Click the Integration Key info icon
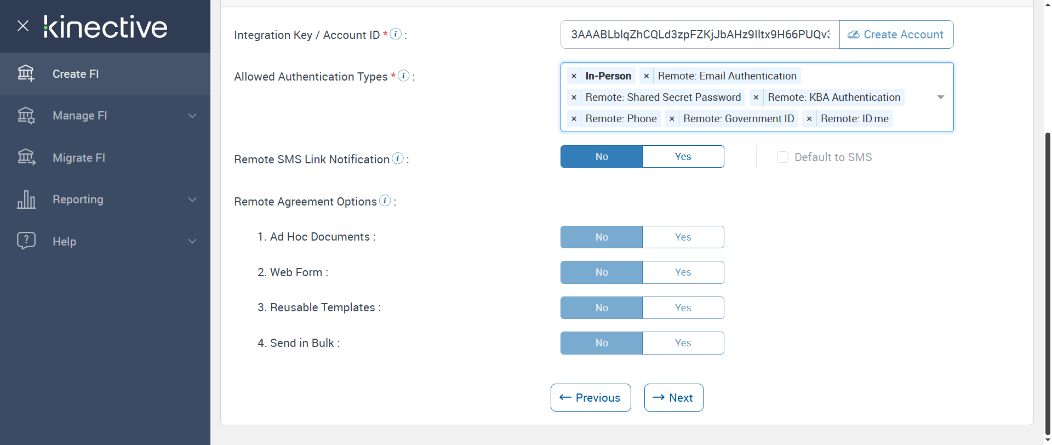This screenshot has height=445, width=1052. pos(396,34)
